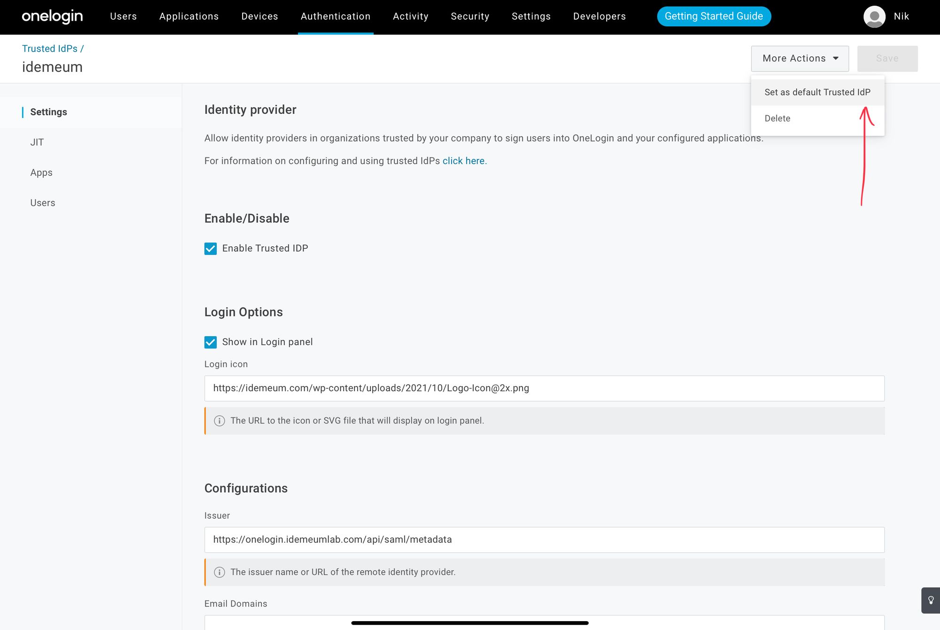This screenshot has height=630, width=940.
Task: Uncheck Enable Trusted IDP checkbox
Action: (211, 249)
